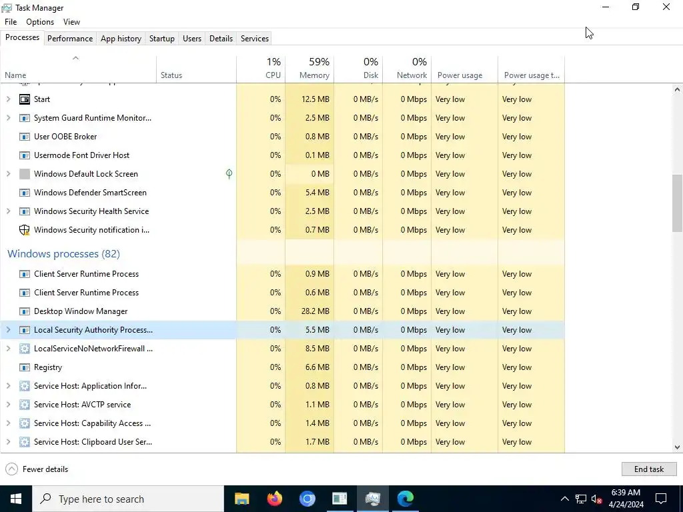Viewport: 683px width, 512px height.
Task: Expand the System Guard Runtime Monitor row
Action: point(8,118)
